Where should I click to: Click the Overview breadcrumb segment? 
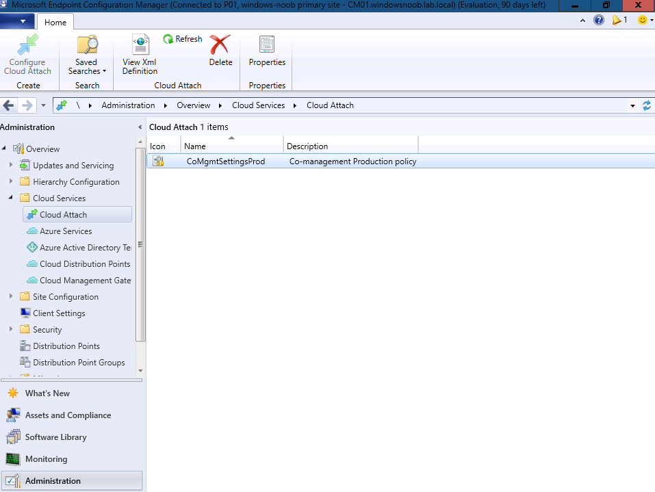click(x=194, y=105)
